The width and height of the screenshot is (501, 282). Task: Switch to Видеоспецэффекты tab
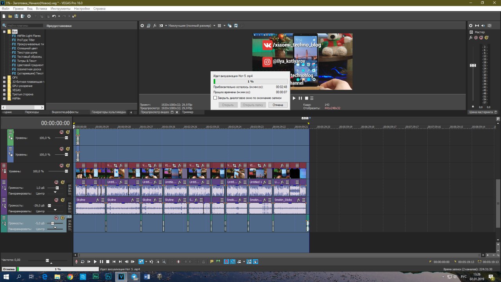pyautogui.click(x=65, y=112)
